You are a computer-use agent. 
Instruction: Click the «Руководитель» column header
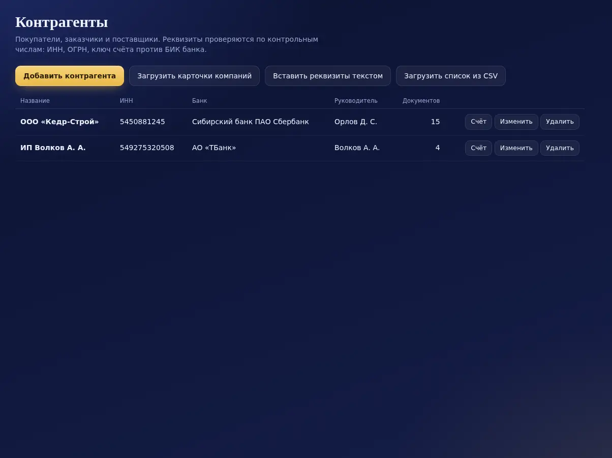click(x=356, y=101)
